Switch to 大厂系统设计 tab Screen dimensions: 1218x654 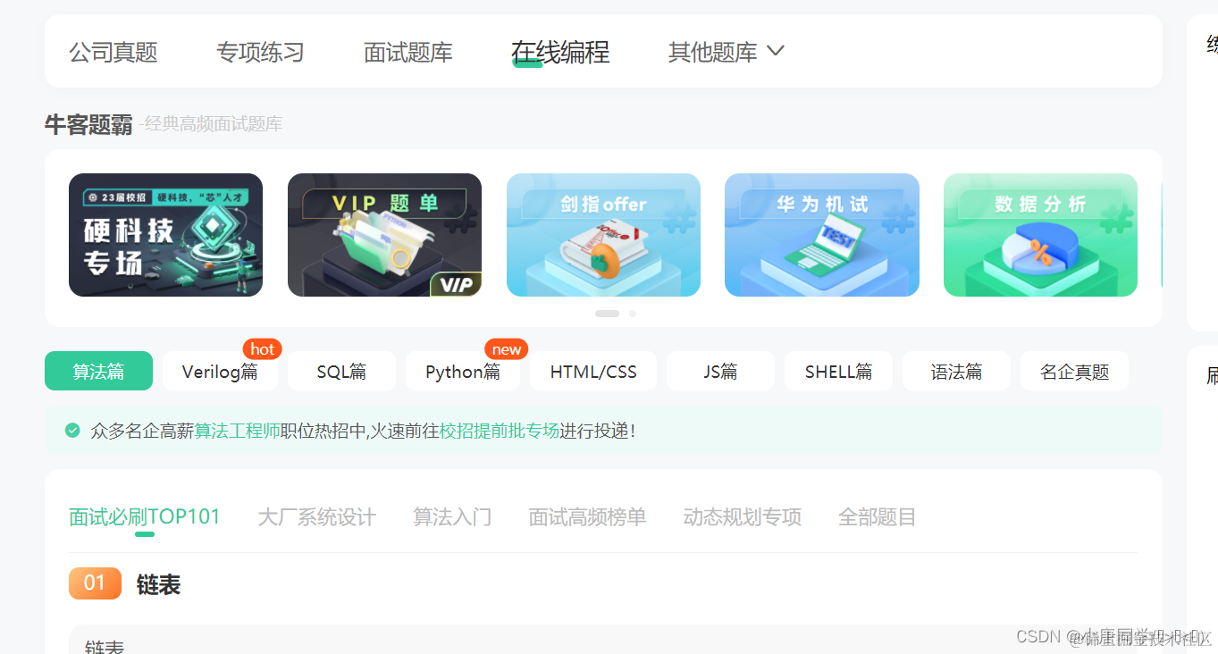316,516
